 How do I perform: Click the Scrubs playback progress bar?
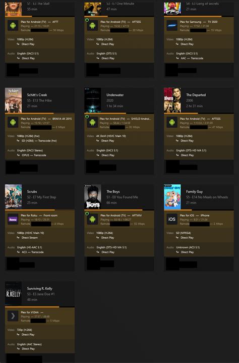coord(40,210)
